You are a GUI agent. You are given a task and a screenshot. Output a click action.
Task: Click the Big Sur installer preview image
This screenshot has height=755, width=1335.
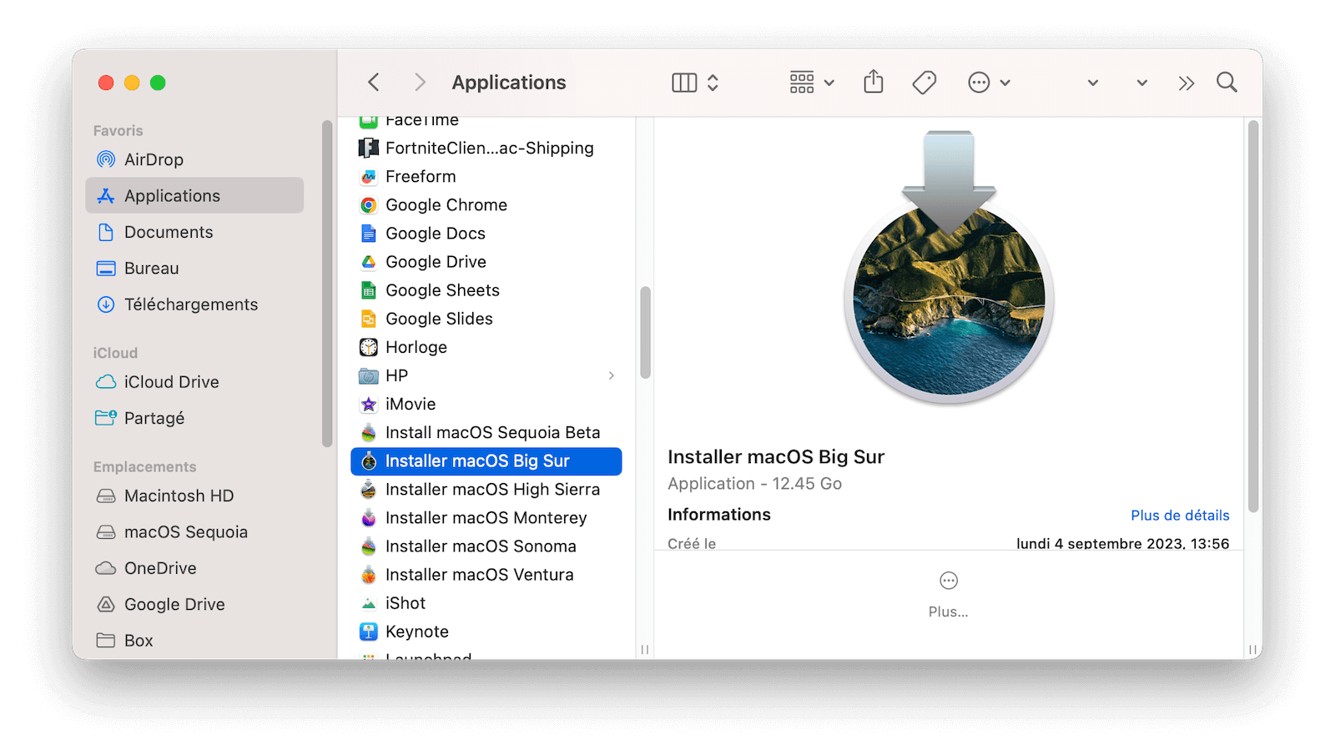tap(949, 267)
